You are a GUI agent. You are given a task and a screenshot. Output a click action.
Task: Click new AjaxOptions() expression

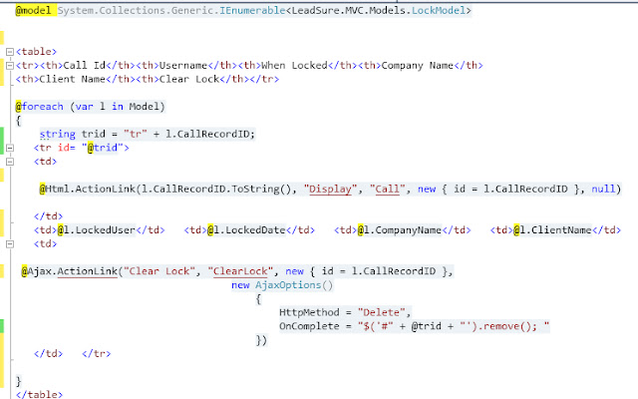point(282,285)
